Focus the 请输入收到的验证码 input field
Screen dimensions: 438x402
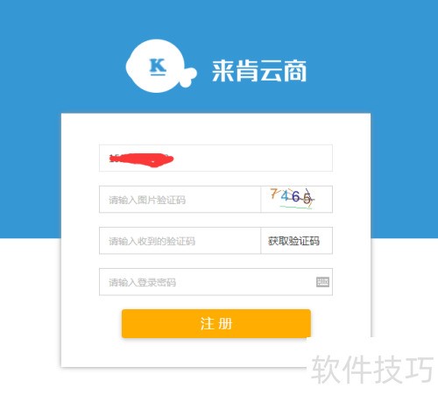click(180, 241)
